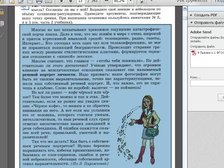Open the zoom level dropdown arrow
Screen dimensions: 224x168
[x=131, y=1]
